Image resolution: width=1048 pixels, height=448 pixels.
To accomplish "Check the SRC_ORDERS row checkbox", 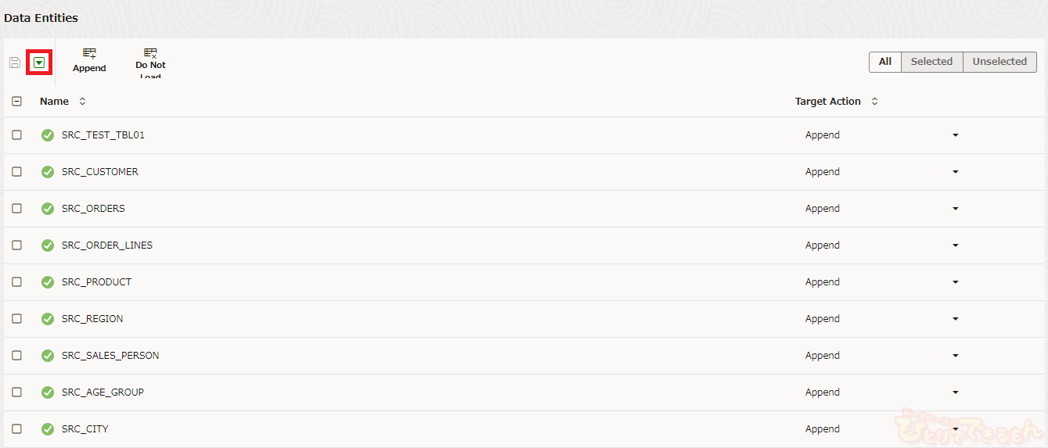I will tap(17, 209).
